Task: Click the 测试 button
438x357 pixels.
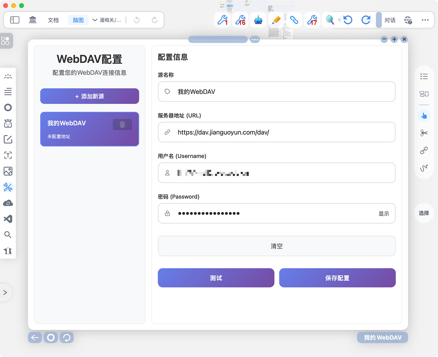Action: point(216,278)
